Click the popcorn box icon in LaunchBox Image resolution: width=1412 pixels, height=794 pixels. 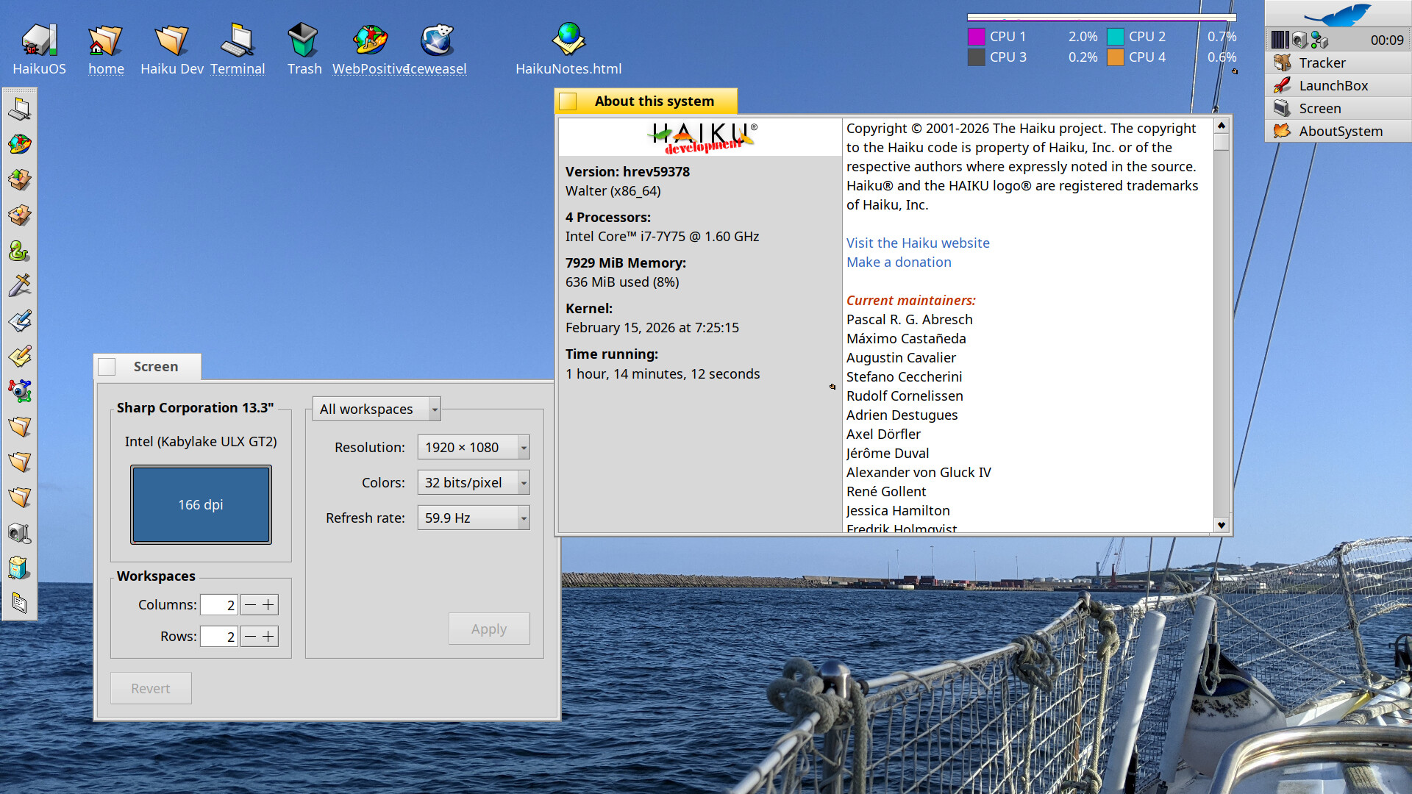pyautogui.click(x=19, y=568)
